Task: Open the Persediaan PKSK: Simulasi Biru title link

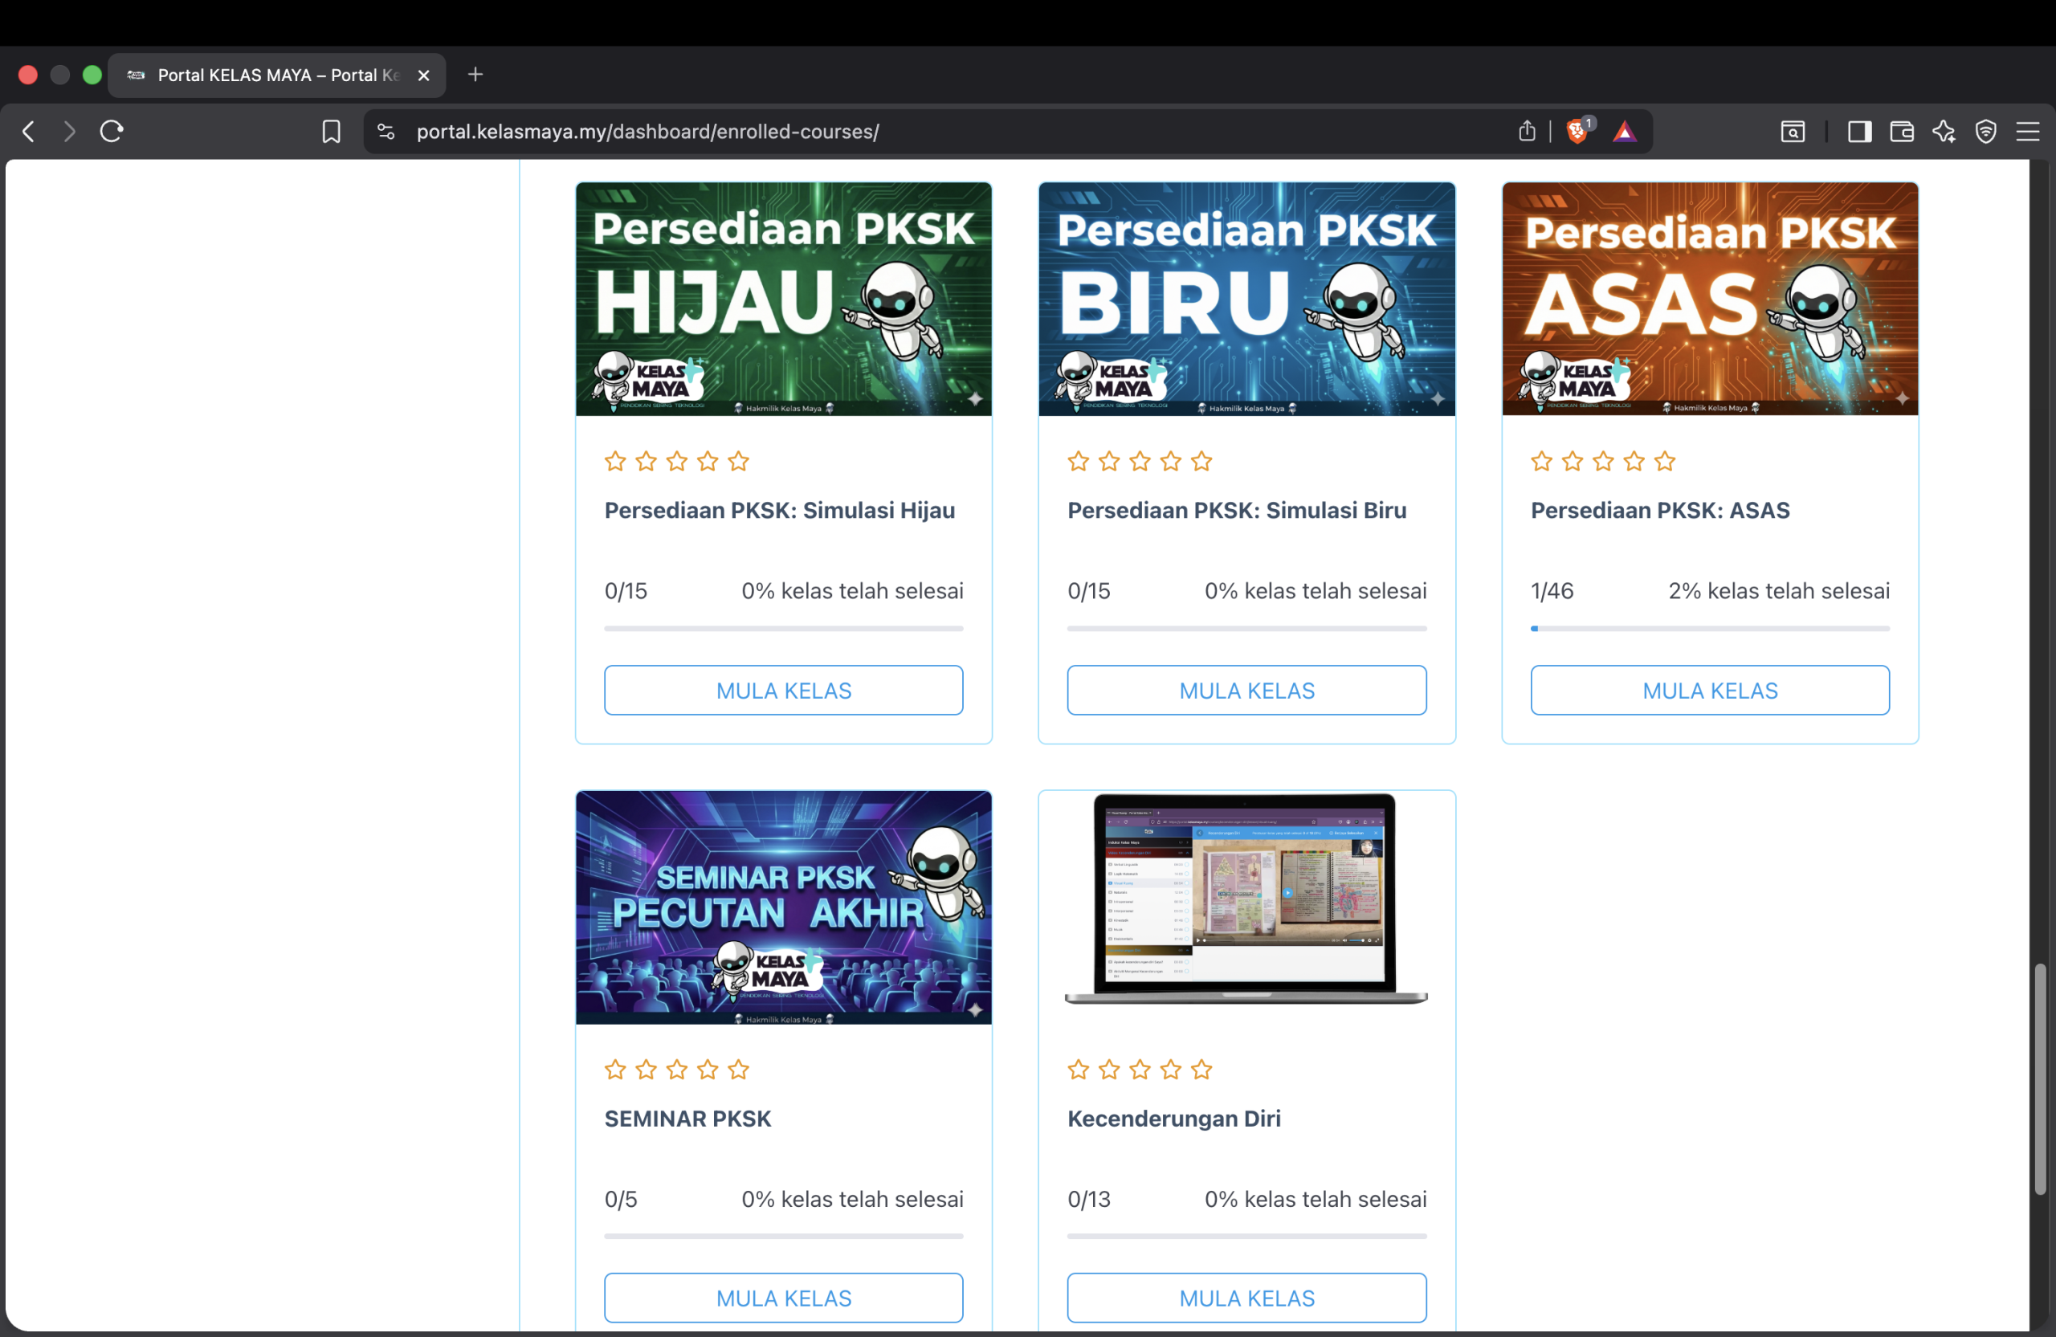Action: [x=1236, y=510]
